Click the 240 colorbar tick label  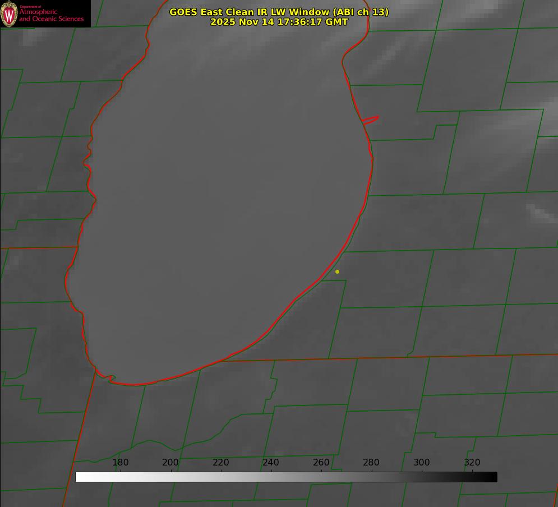(271, 463)
